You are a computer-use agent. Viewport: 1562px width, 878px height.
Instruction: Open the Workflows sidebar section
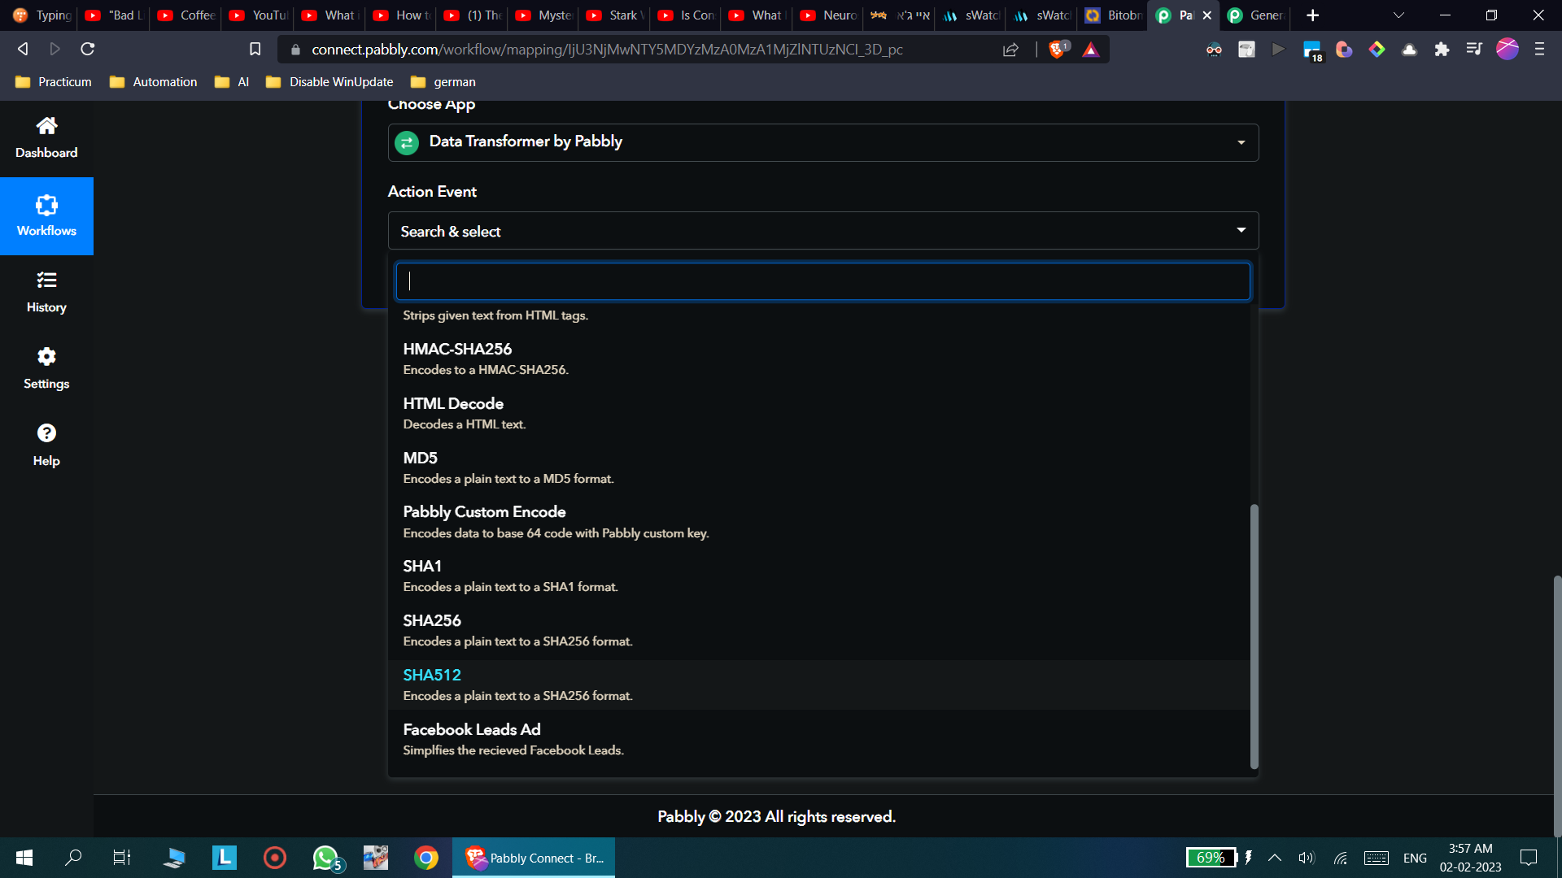tap(46, 216)
